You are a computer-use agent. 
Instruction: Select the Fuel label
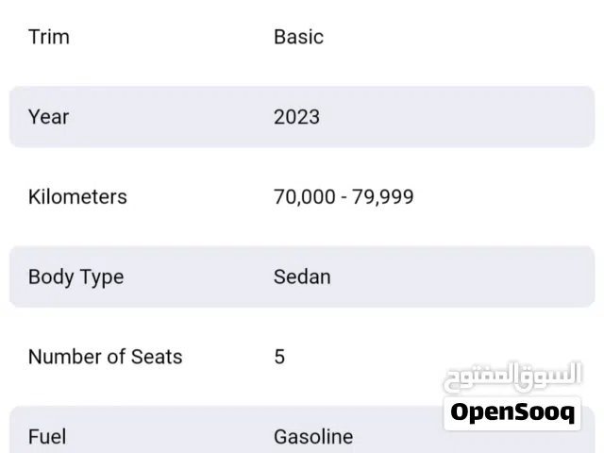coord(47,437)
